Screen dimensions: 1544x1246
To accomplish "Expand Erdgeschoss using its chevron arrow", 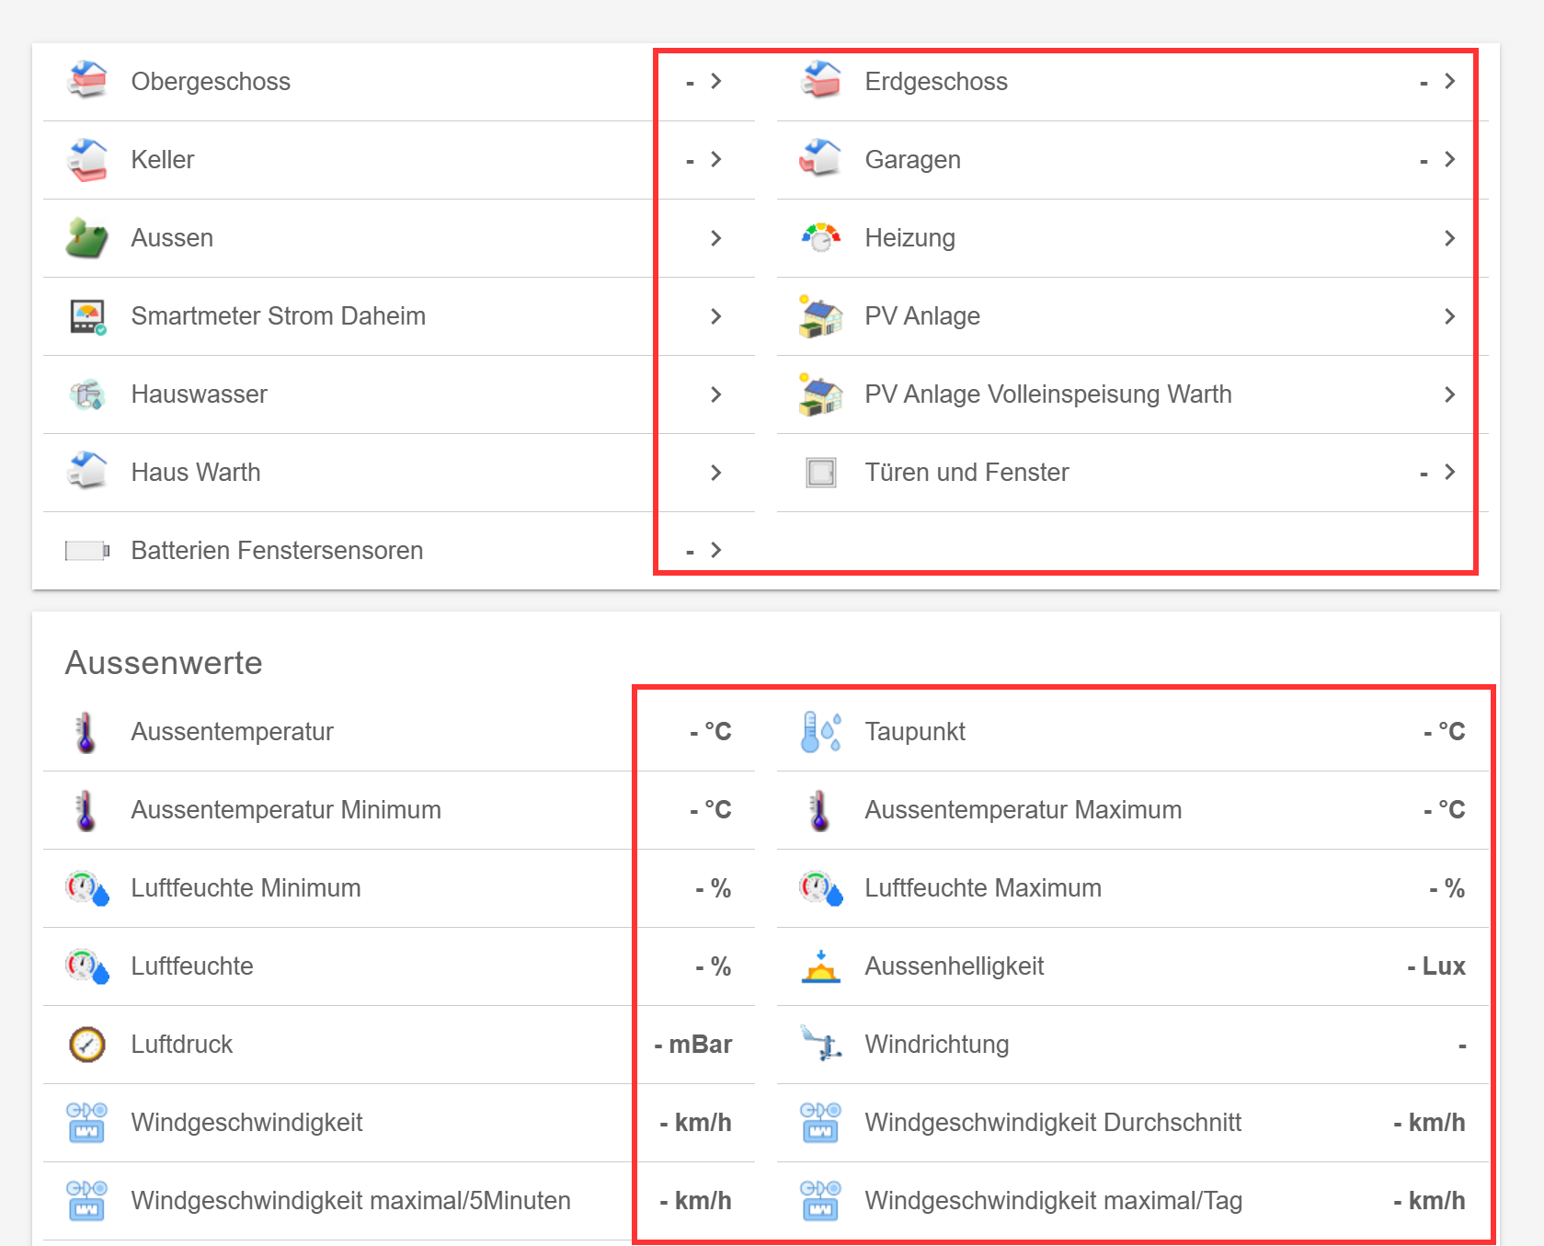I will point(1449,81).
